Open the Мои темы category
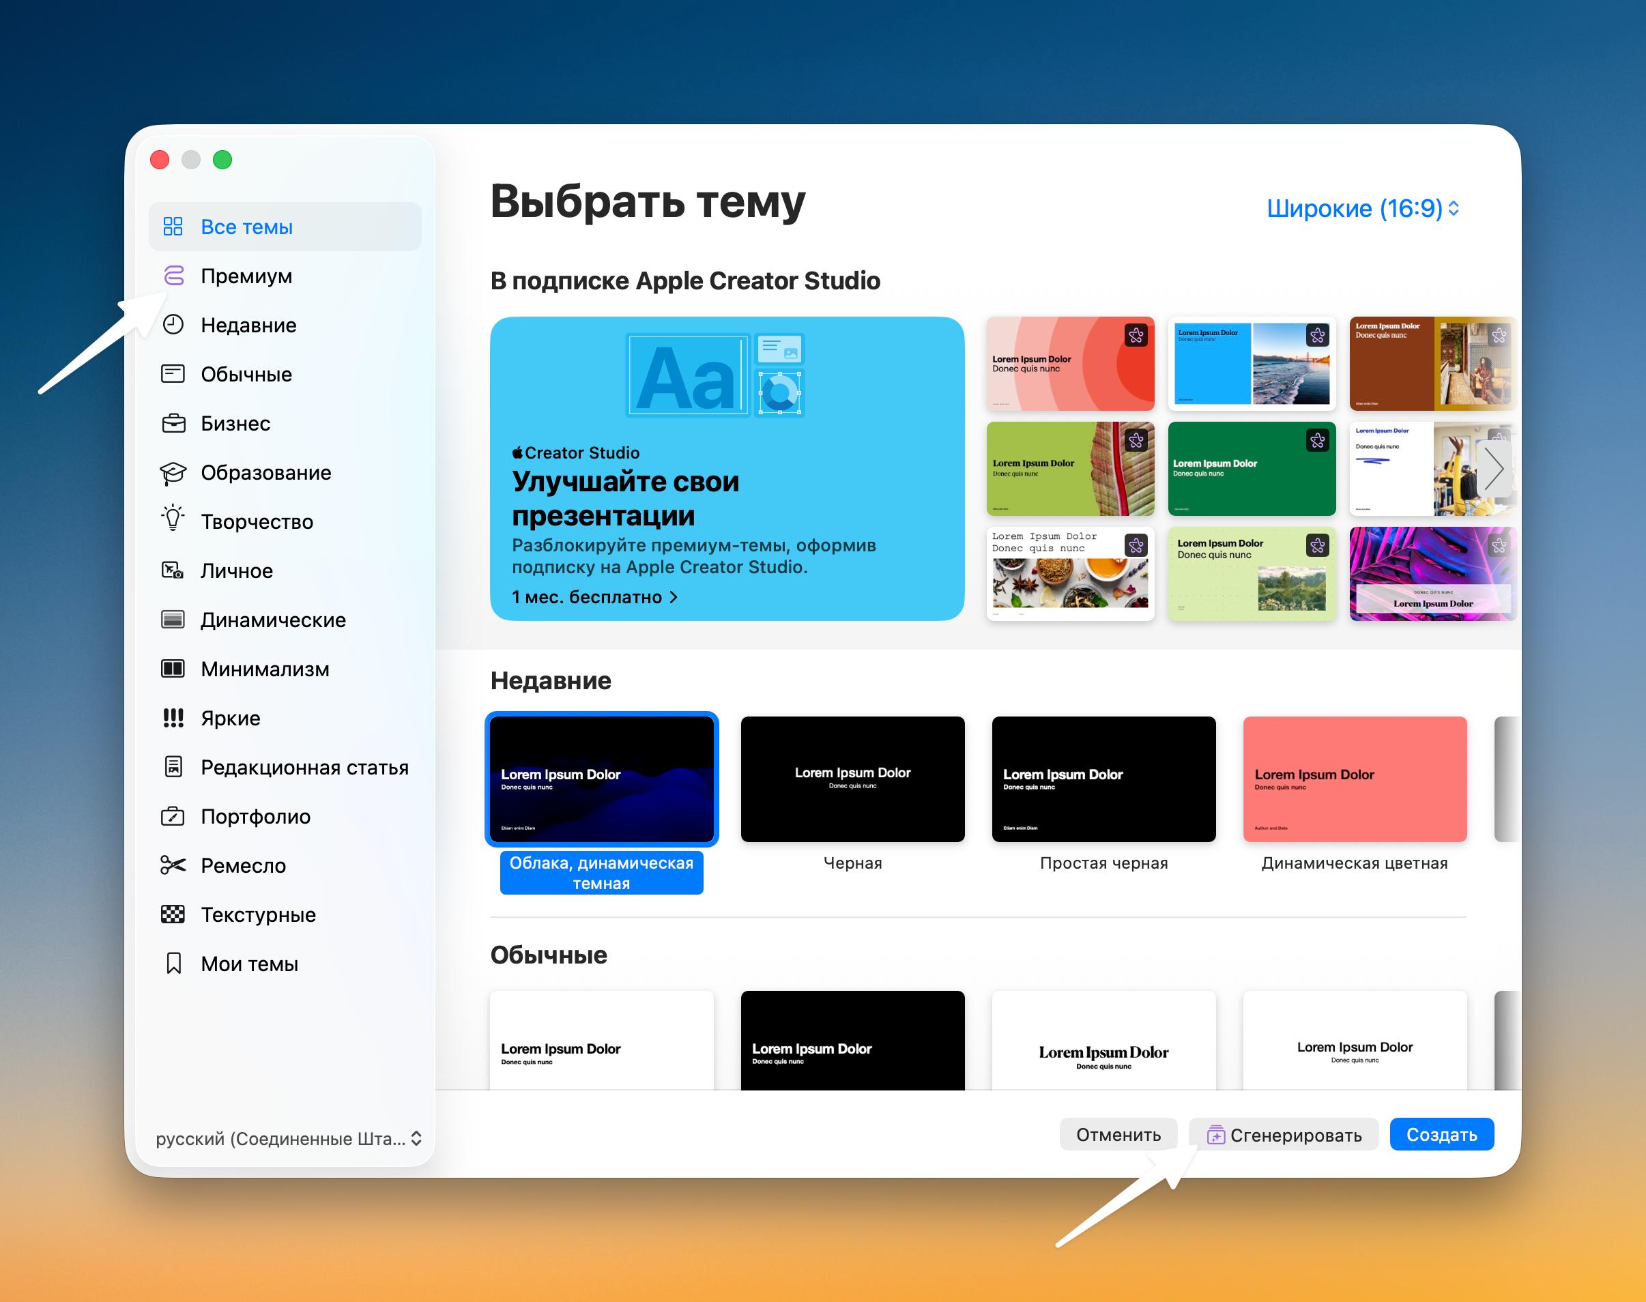 285,964
